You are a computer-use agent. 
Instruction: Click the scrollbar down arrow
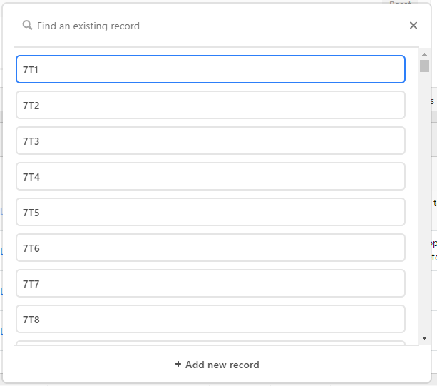[424, 338]
